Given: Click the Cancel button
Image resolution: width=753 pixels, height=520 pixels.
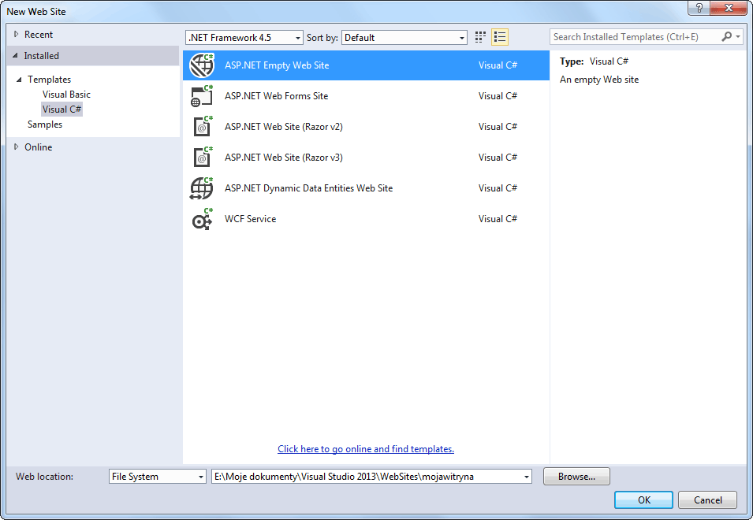Looking at the screenshot, I should coord(707,500).
